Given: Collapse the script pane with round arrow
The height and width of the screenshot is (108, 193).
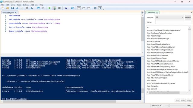Looking at the screenshot, I should (142, 13).
